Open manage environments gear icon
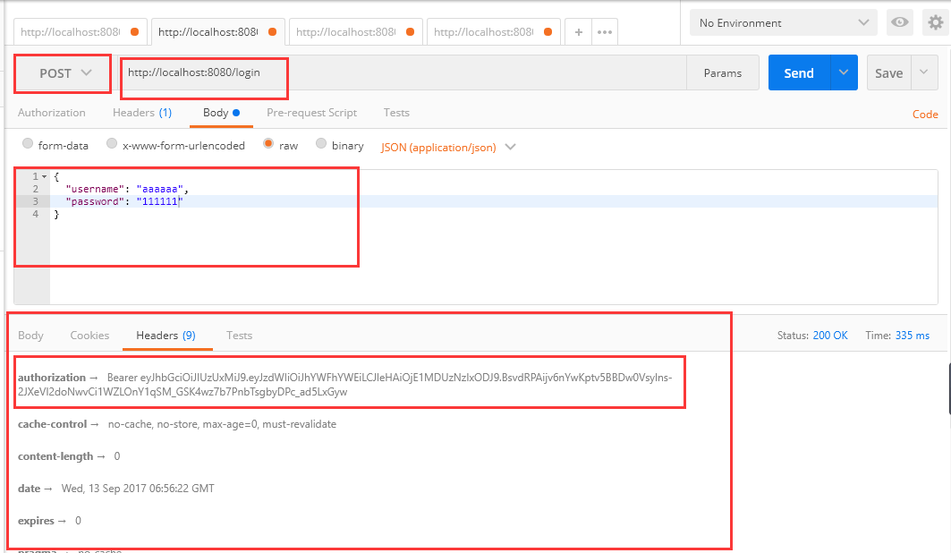This screenshot has width=951, height=553. [936, 23]
